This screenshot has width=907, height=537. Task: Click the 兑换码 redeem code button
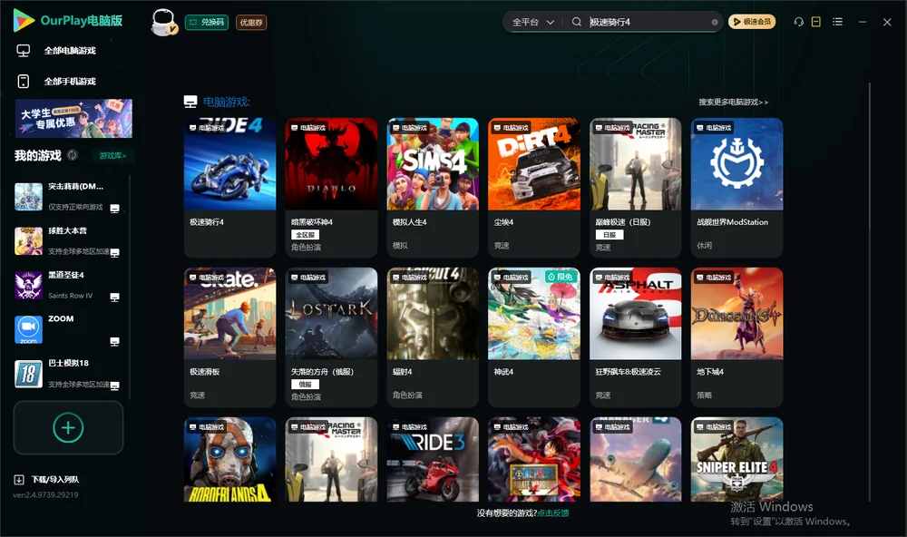click(207, 22)
